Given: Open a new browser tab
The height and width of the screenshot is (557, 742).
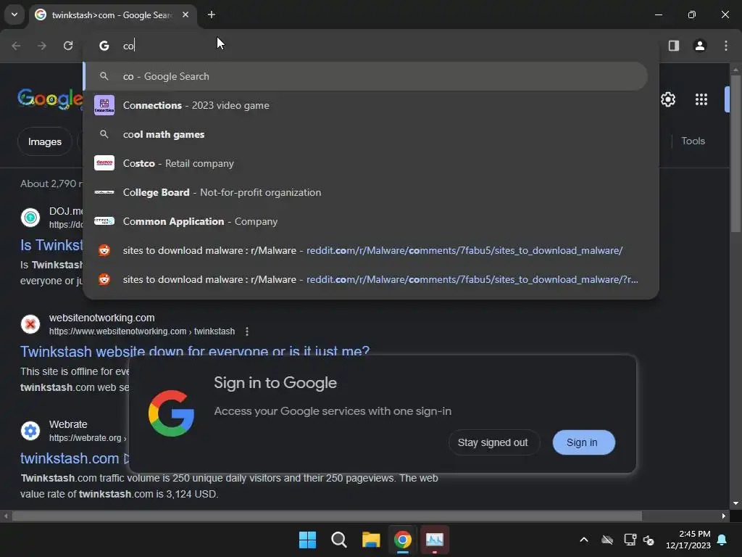Looking at the screenshot, I should click(212, 15).
